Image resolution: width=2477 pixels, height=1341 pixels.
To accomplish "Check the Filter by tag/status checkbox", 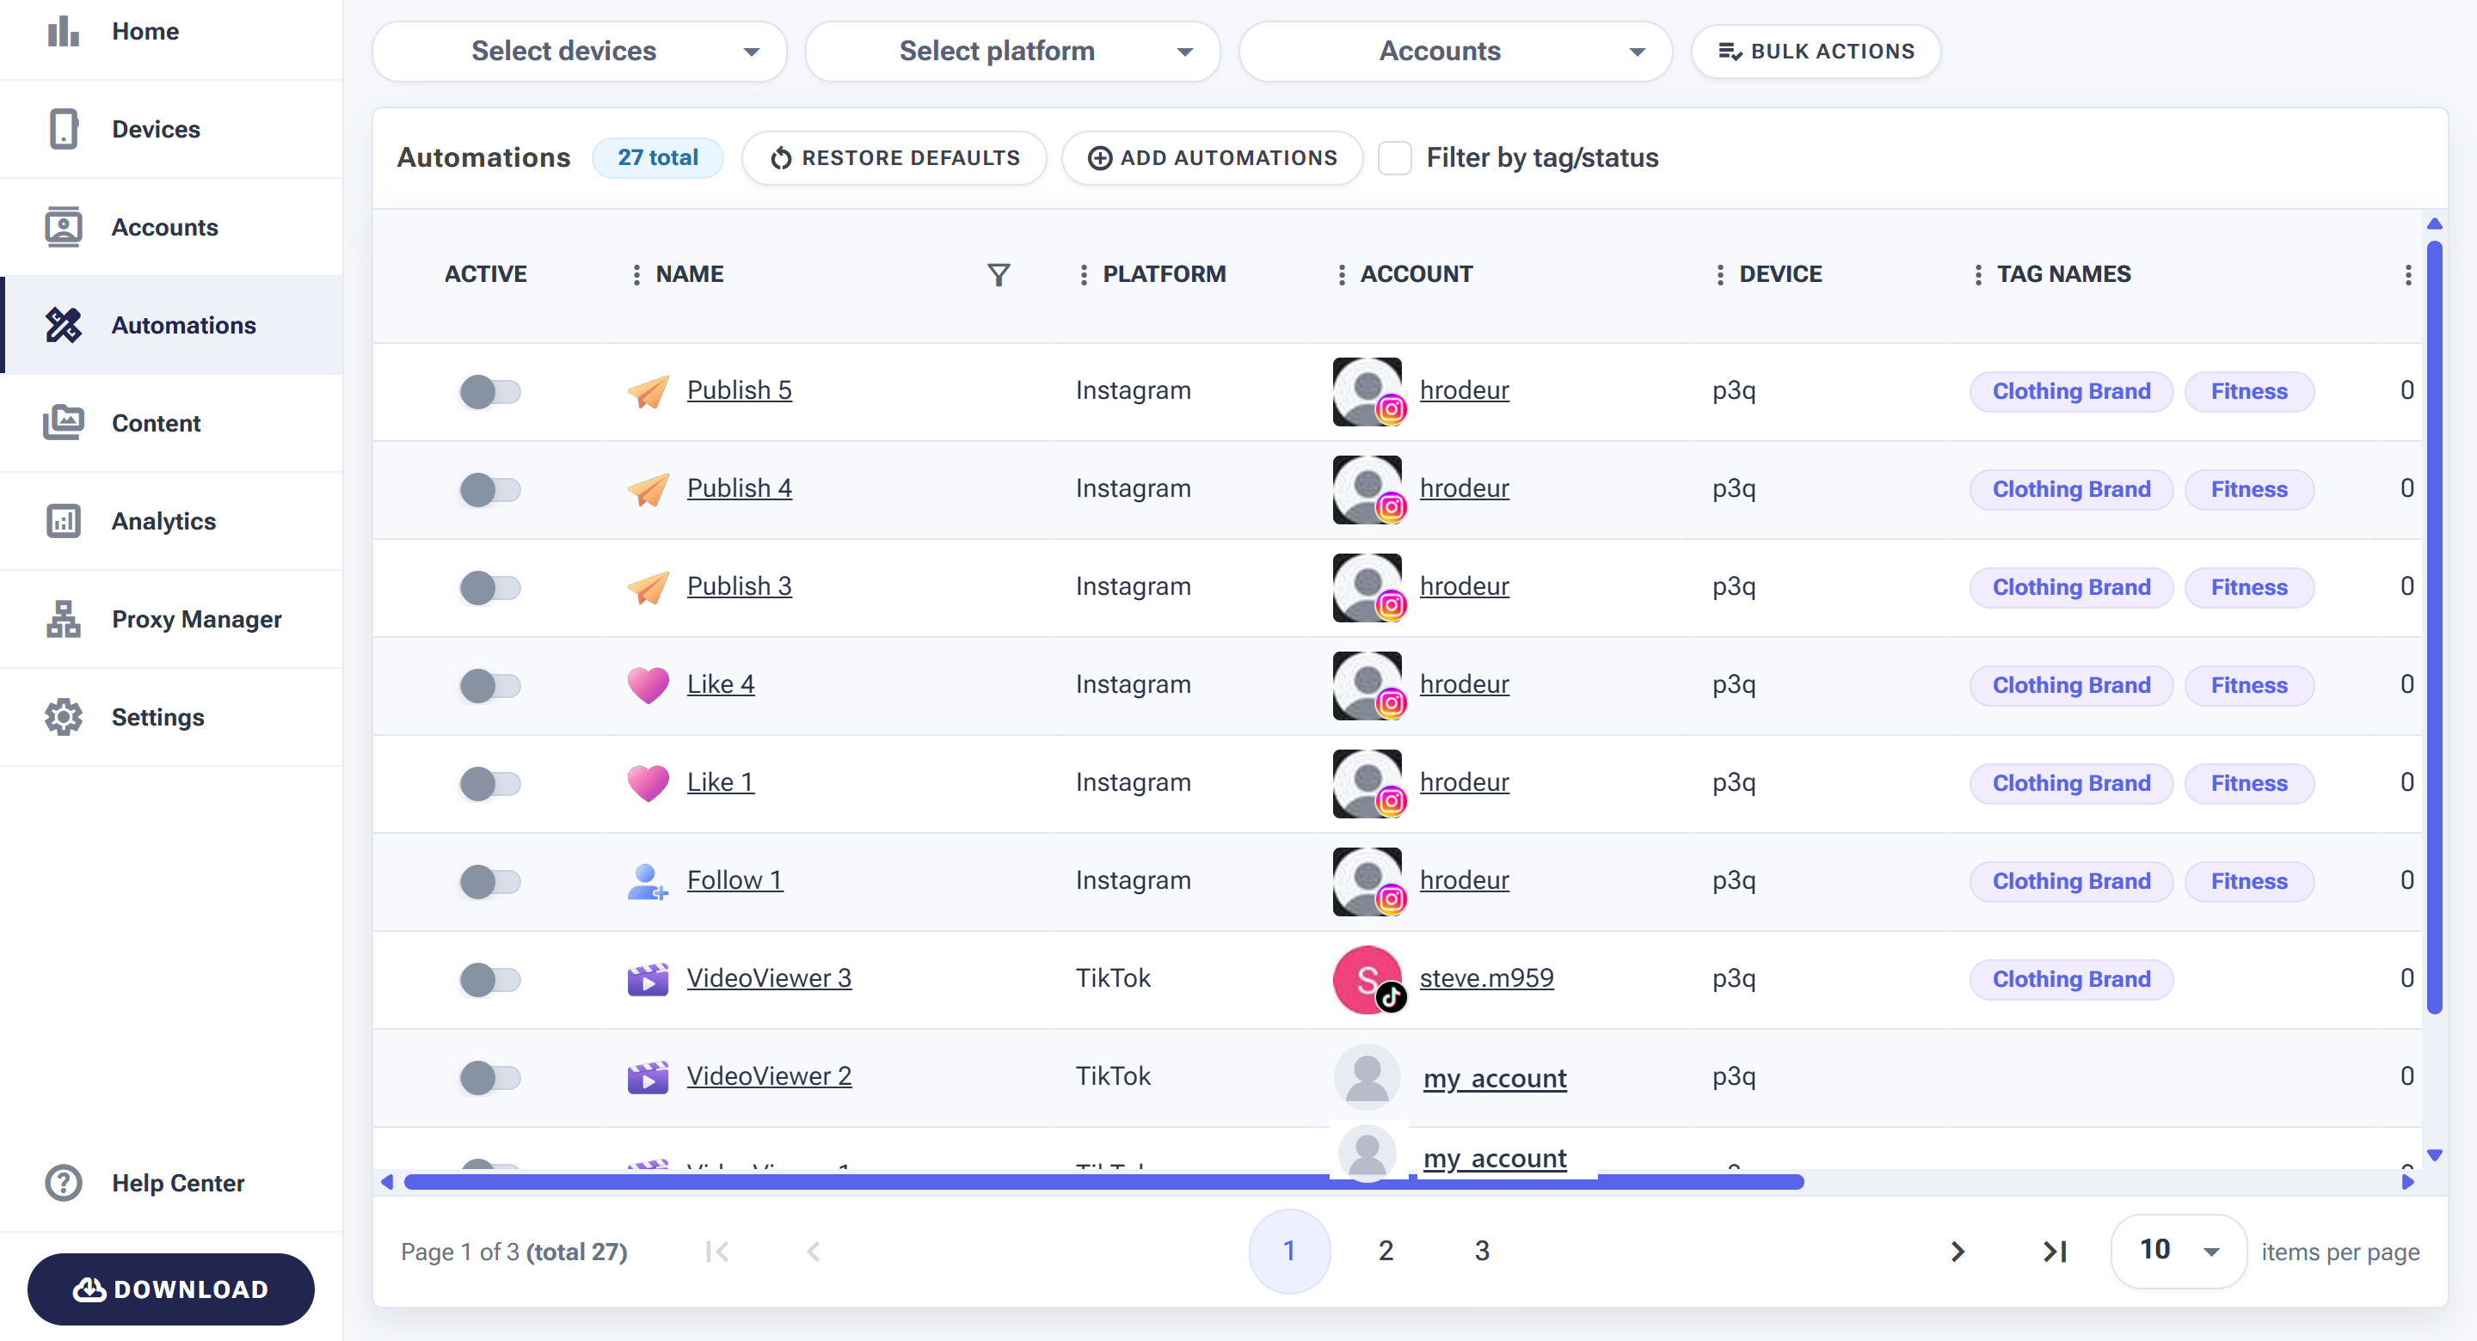I will (1394, 157).
